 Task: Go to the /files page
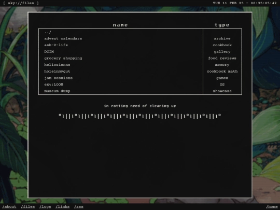click(27, 206)
